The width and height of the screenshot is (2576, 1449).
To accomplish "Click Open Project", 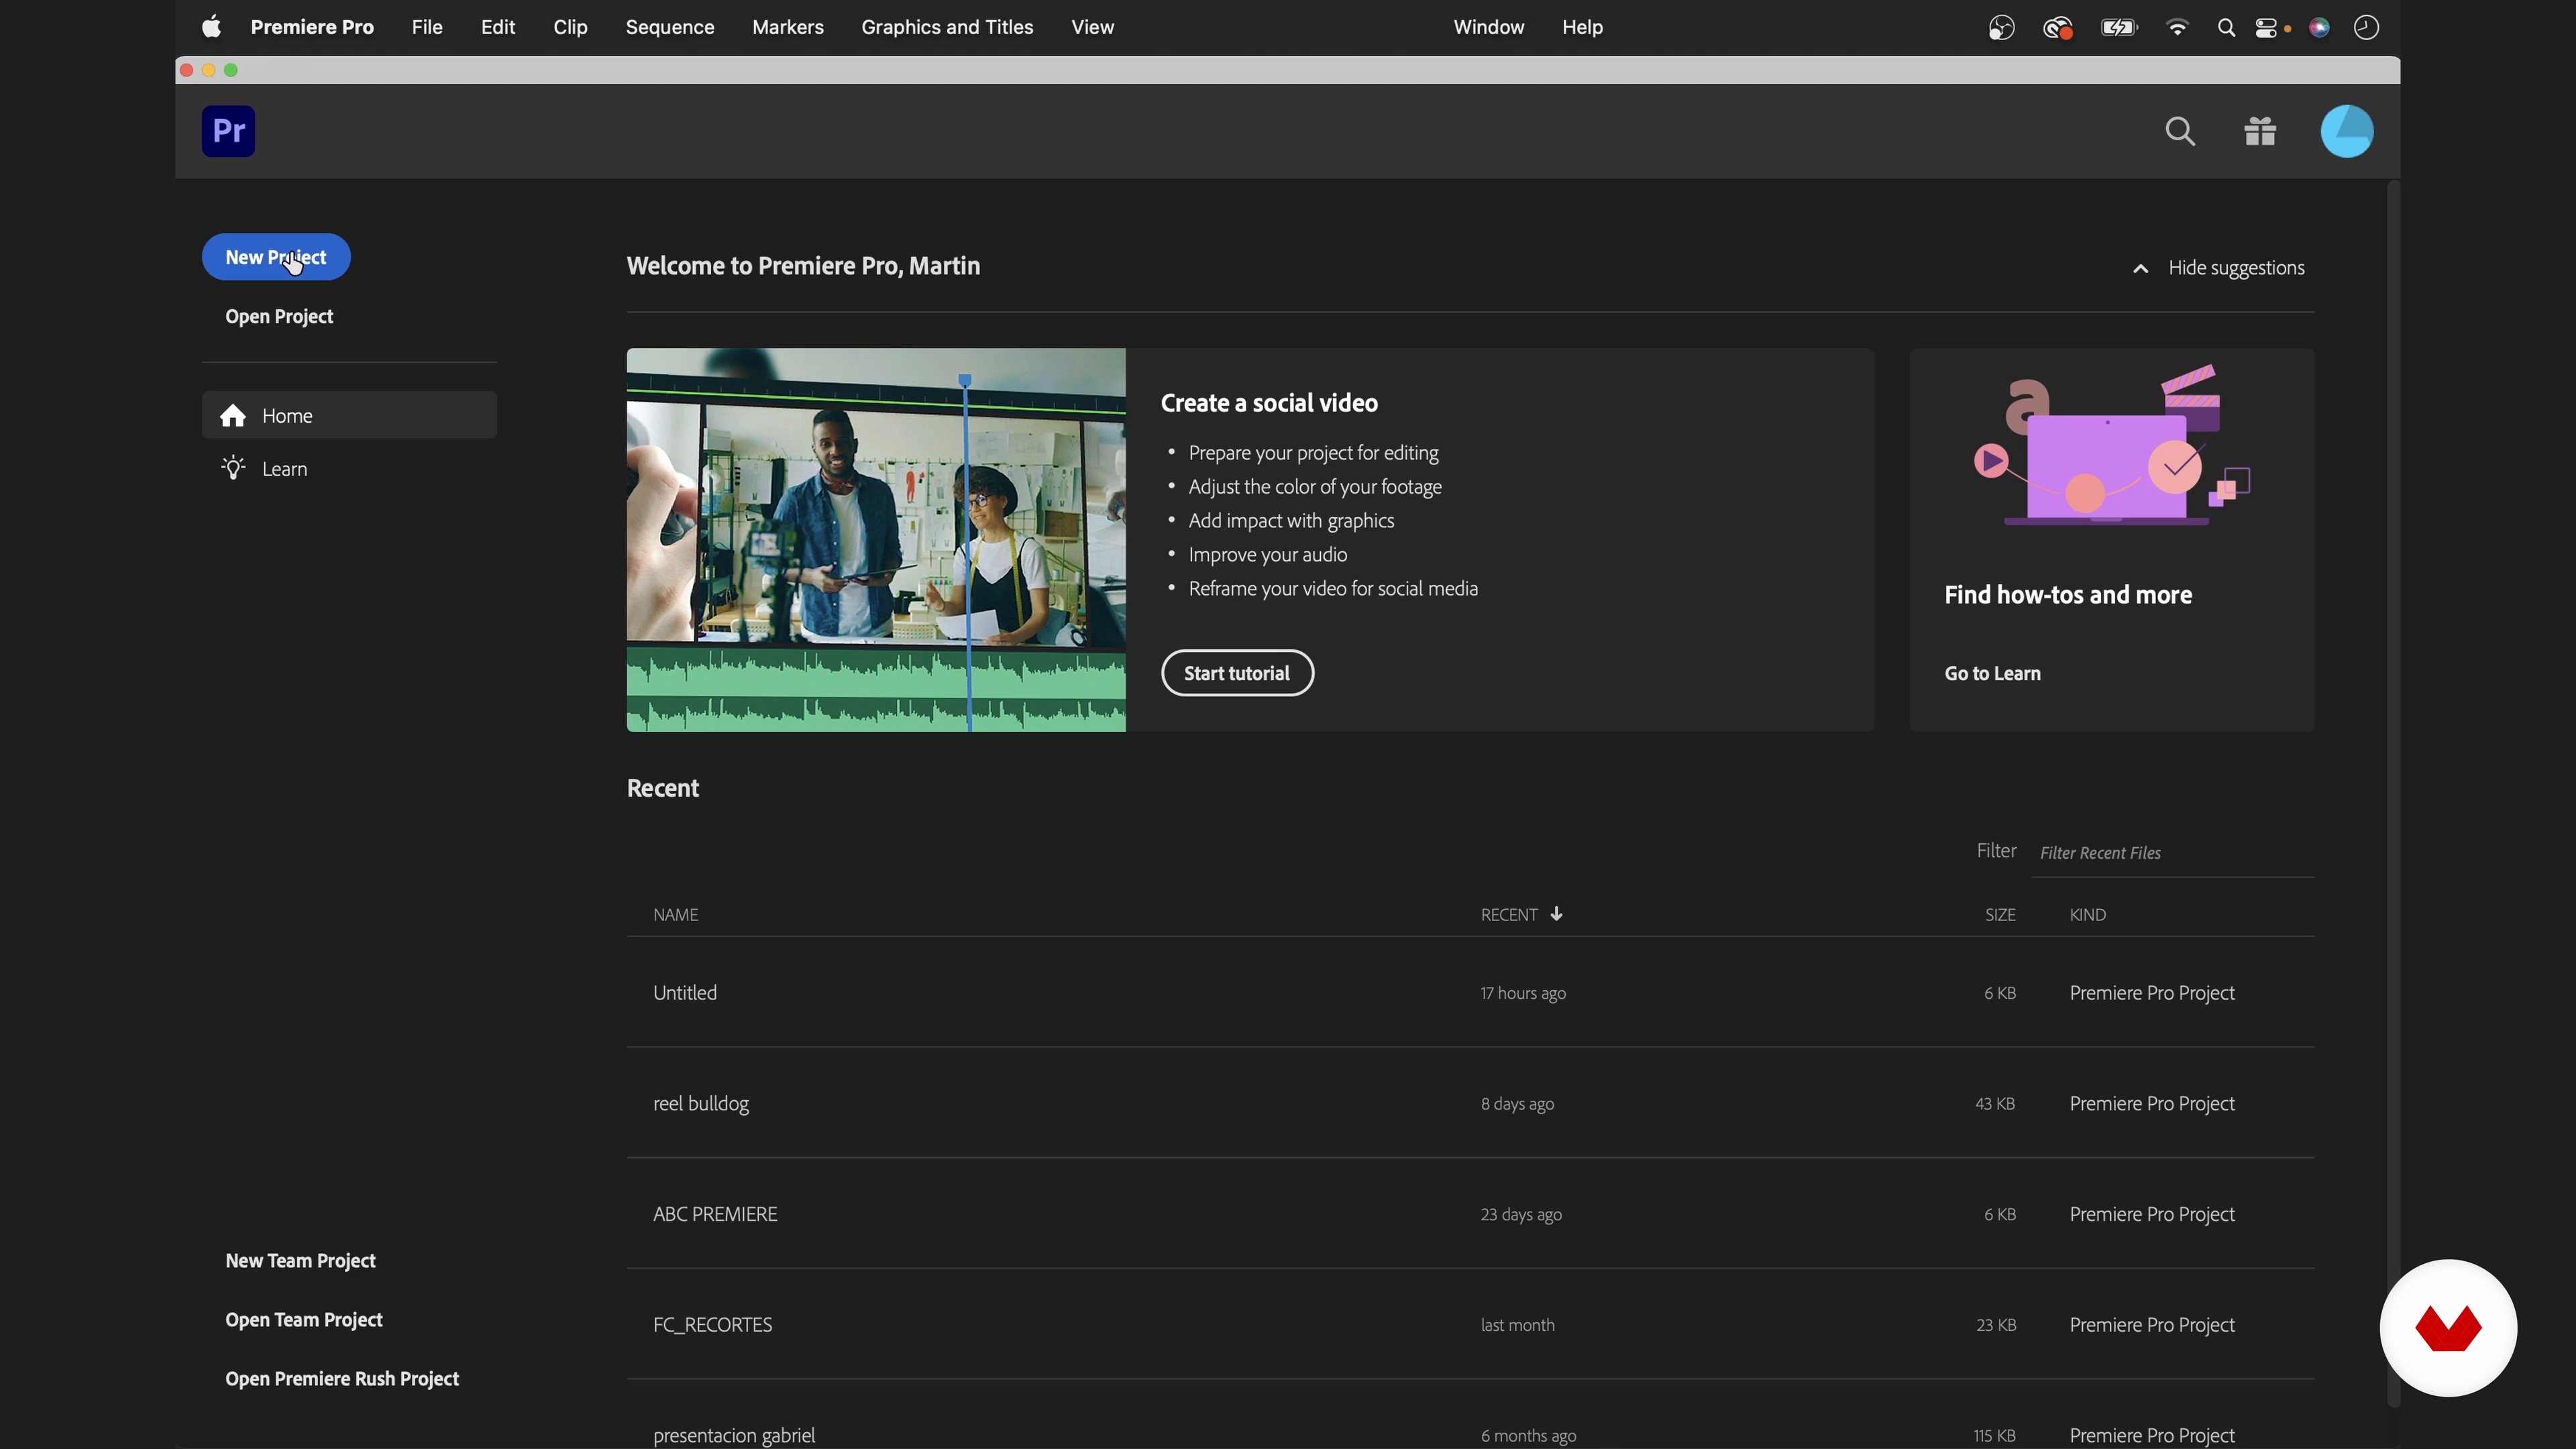I will 279,316.
